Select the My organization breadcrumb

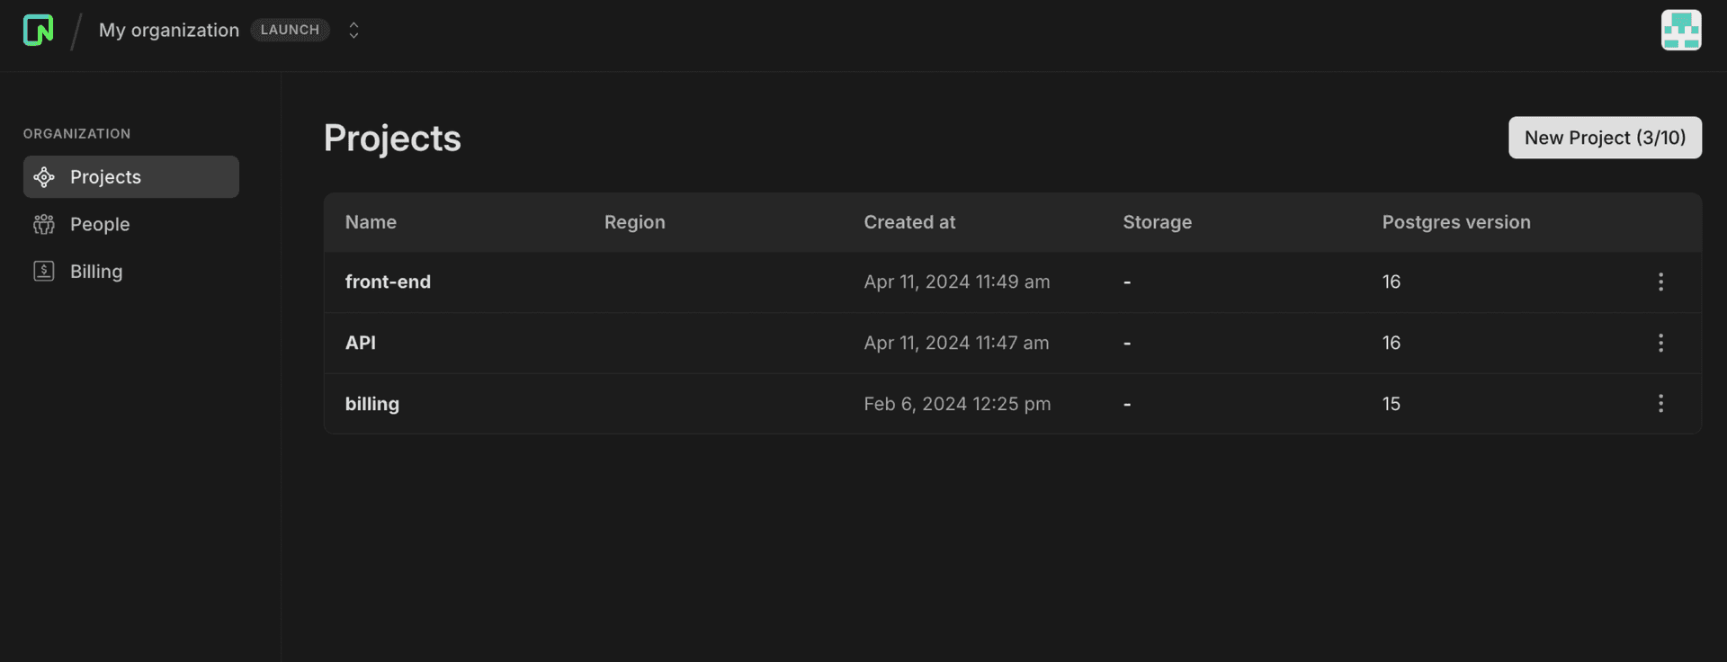point(169,30)
